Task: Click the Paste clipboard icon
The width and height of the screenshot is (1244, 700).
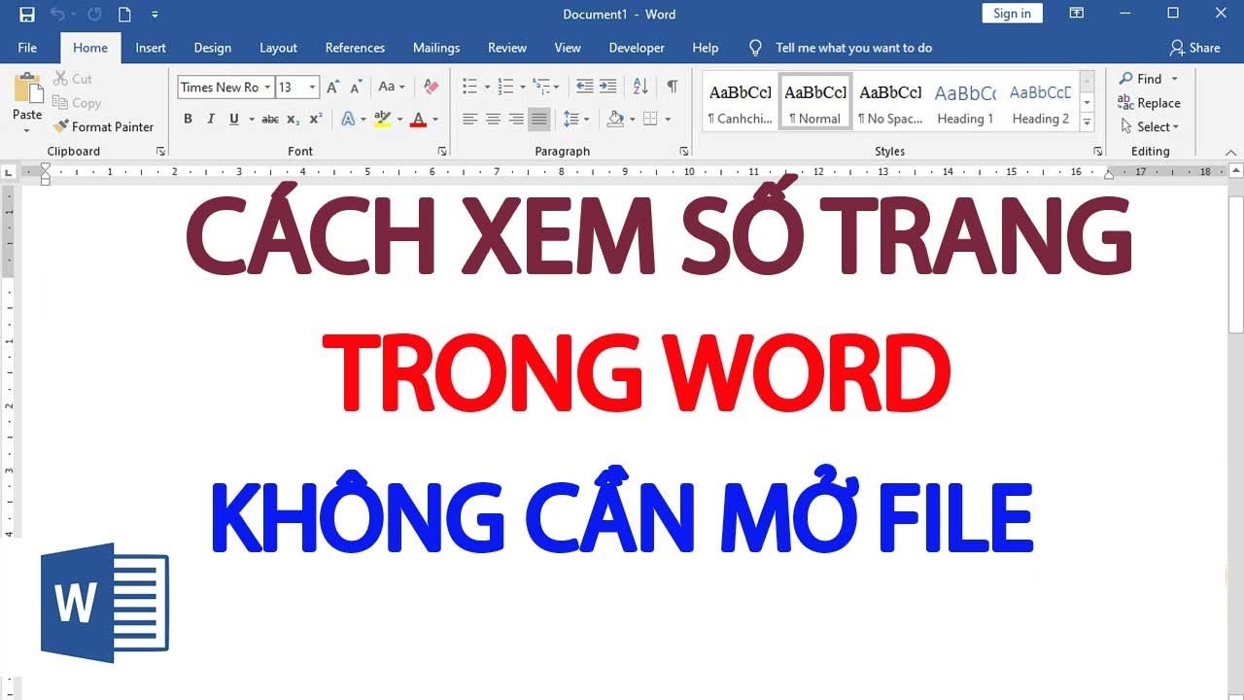Action: [27, 88]
